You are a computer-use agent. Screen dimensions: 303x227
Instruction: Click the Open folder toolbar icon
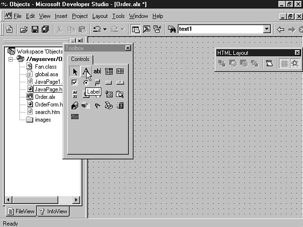[x=24, y=29]
